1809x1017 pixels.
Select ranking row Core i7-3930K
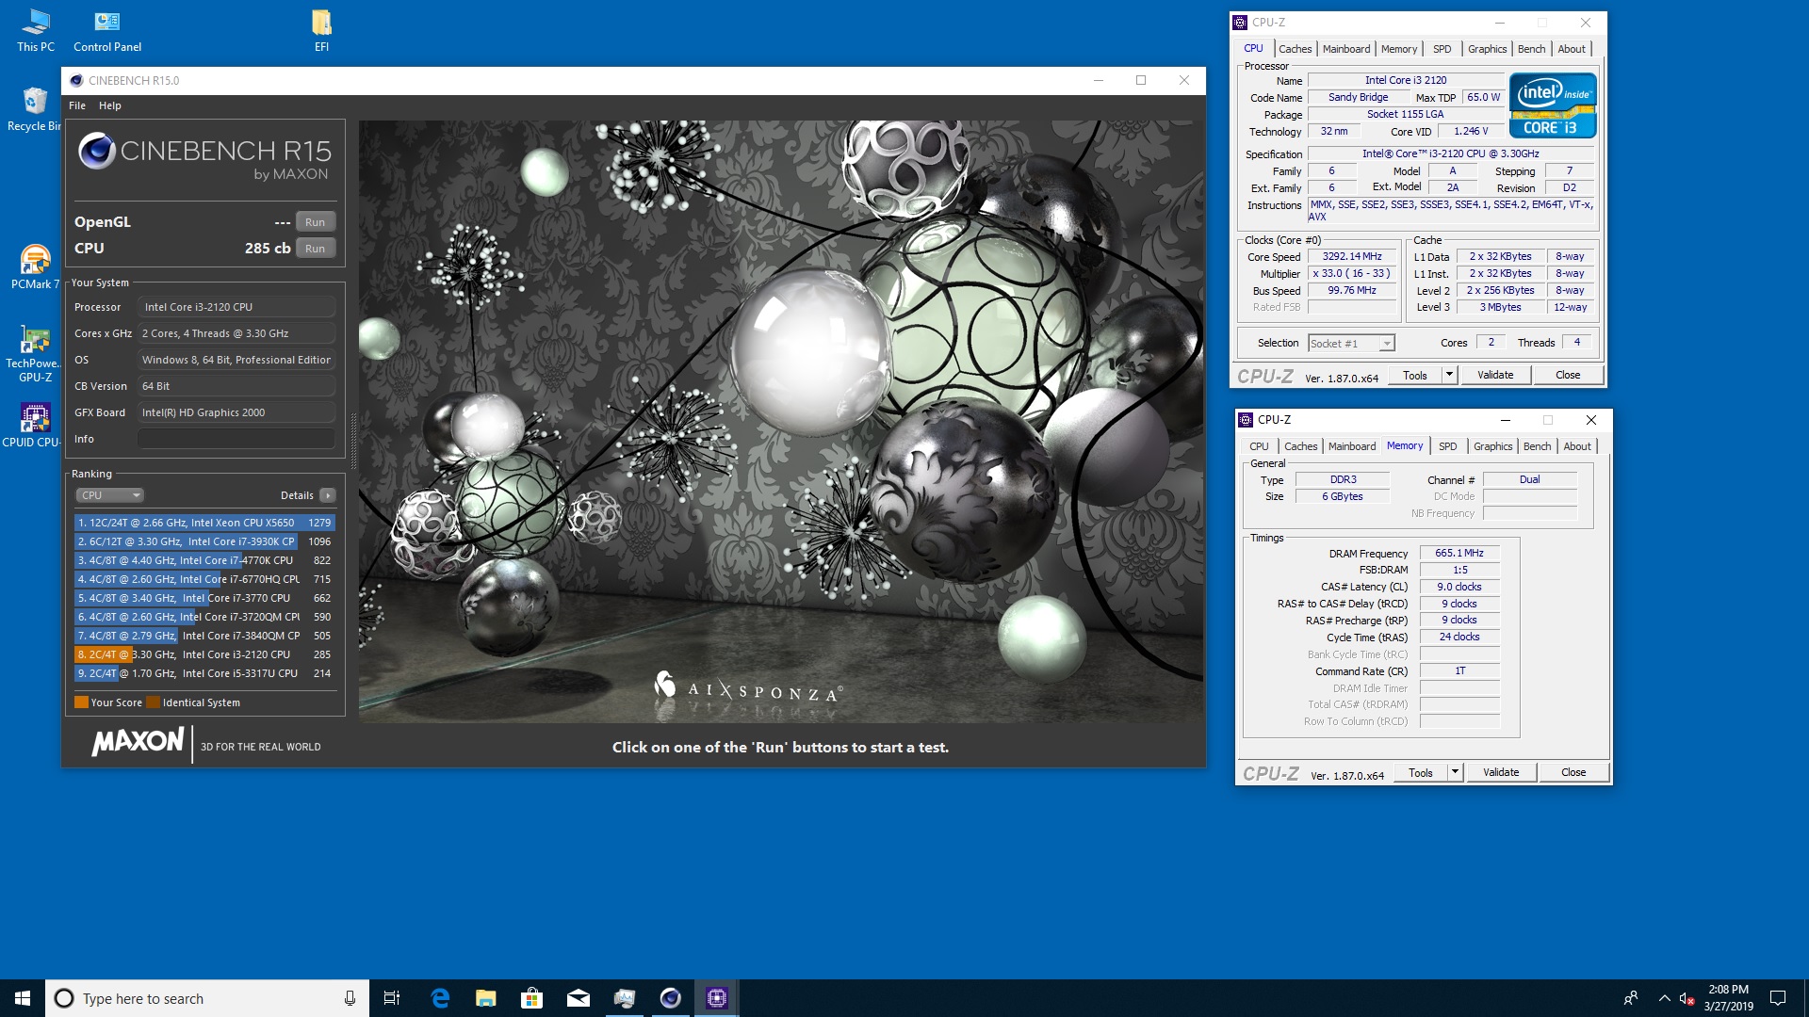[x=204, y=541]
